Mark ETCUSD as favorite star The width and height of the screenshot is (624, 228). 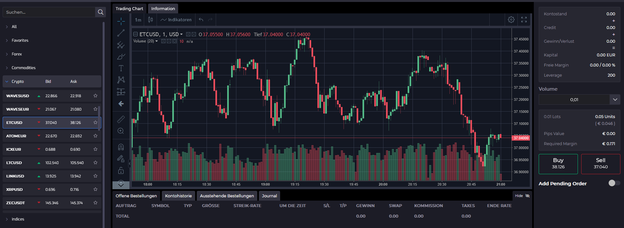tap(95, 123)
